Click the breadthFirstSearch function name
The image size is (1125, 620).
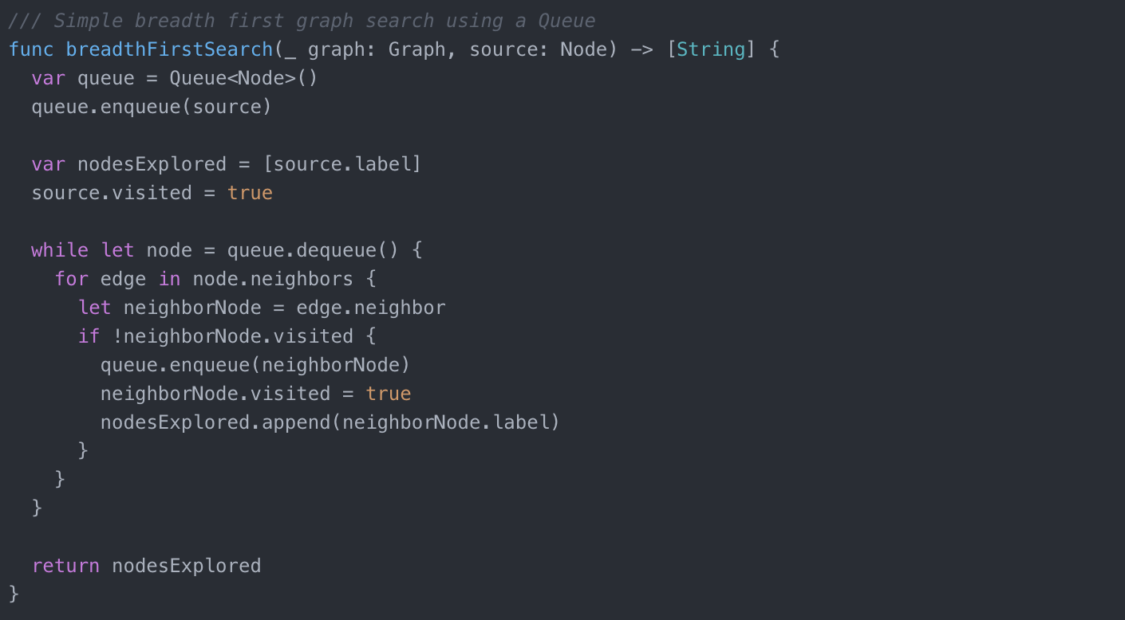[170, 49]
